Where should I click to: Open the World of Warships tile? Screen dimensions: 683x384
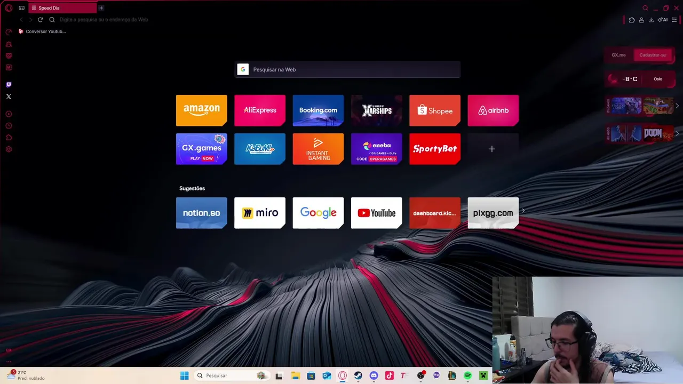[376, 110]
